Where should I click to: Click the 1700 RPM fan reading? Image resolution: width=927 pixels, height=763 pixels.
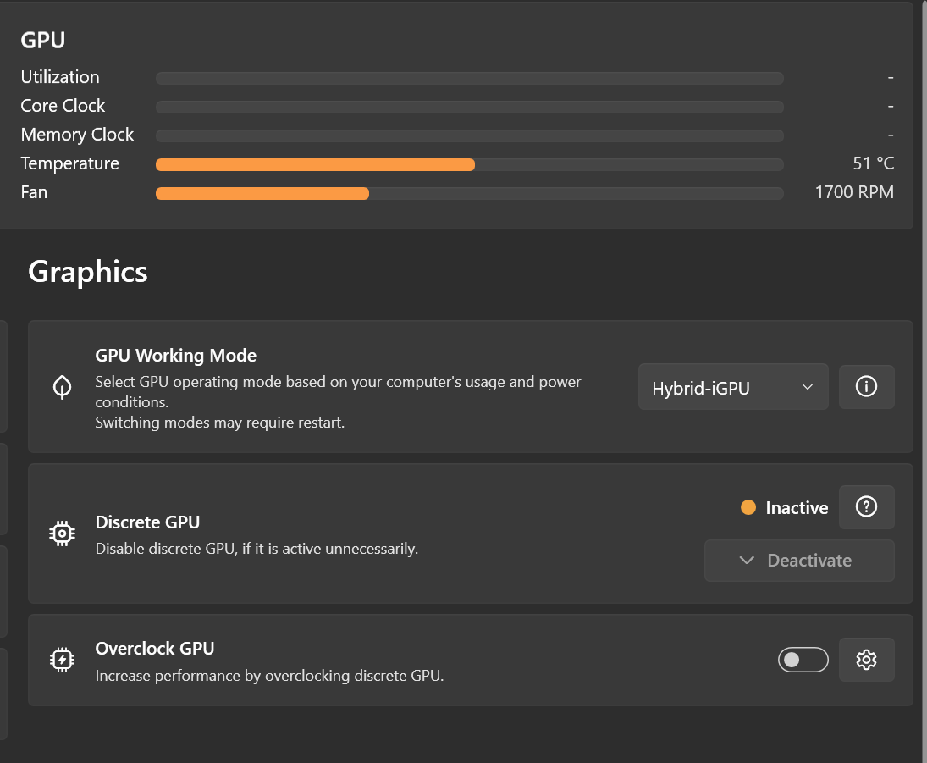(x=855, y=192)
